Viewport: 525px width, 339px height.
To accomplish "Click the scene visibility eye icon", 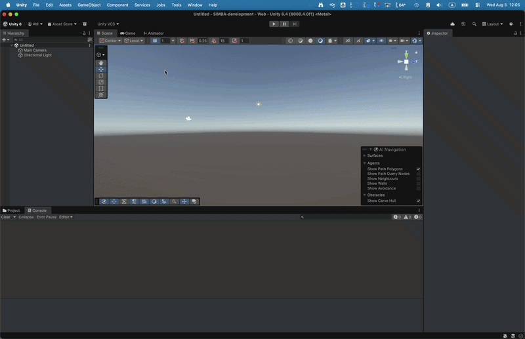I will coord(381,41).
